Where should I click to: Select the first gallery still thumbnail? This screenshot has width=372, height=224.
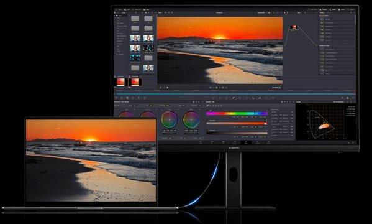[120, 82]
